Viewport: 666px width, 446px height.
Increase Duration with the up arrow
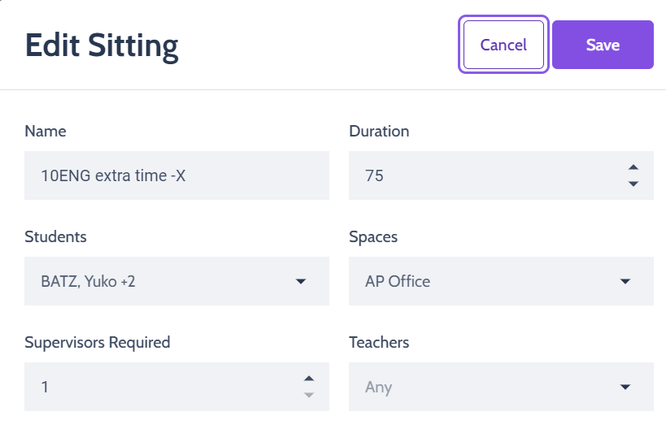point(633,167)
